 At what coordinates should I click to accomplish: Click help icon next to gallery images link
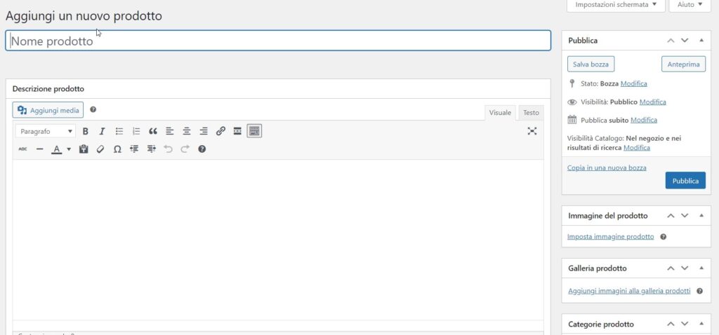pos(699,291)
